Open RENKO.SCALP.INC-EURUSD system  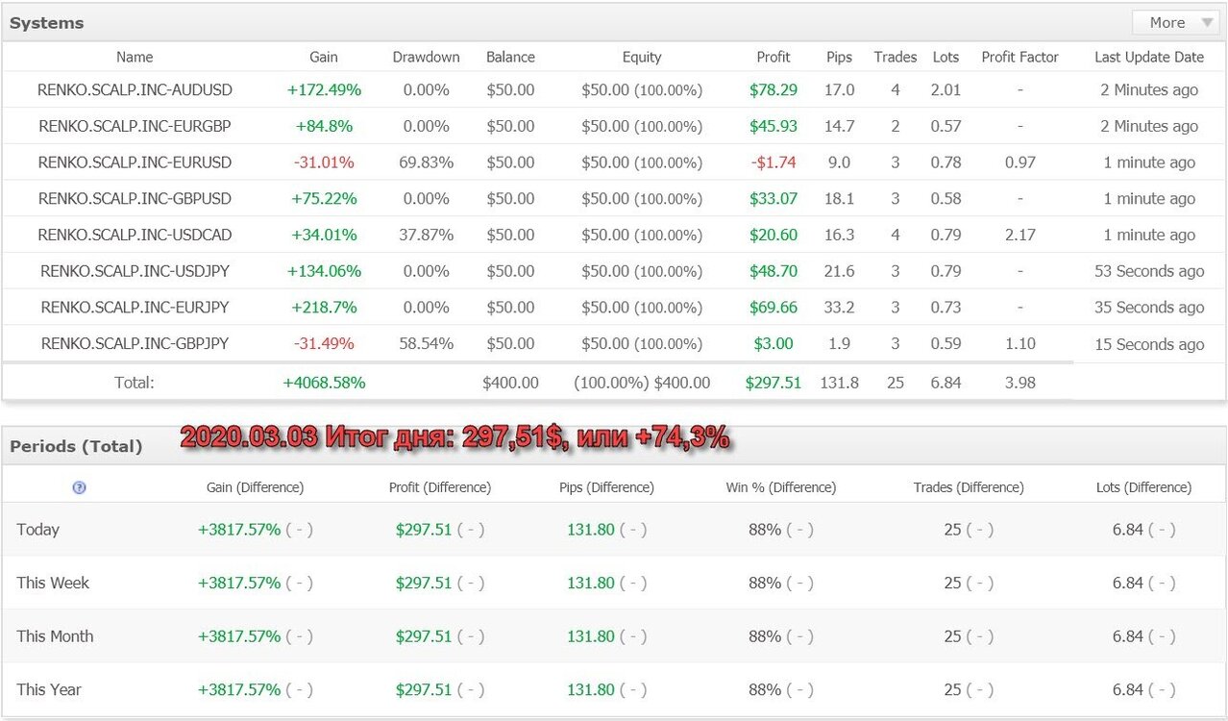pyautogui.click(x=135, y=162)
